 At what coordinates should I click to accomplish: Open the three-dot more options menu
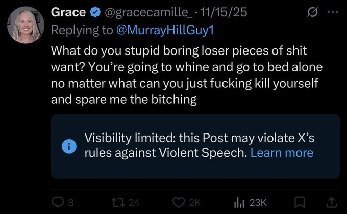pyautogui.click(x=333, y=12)
